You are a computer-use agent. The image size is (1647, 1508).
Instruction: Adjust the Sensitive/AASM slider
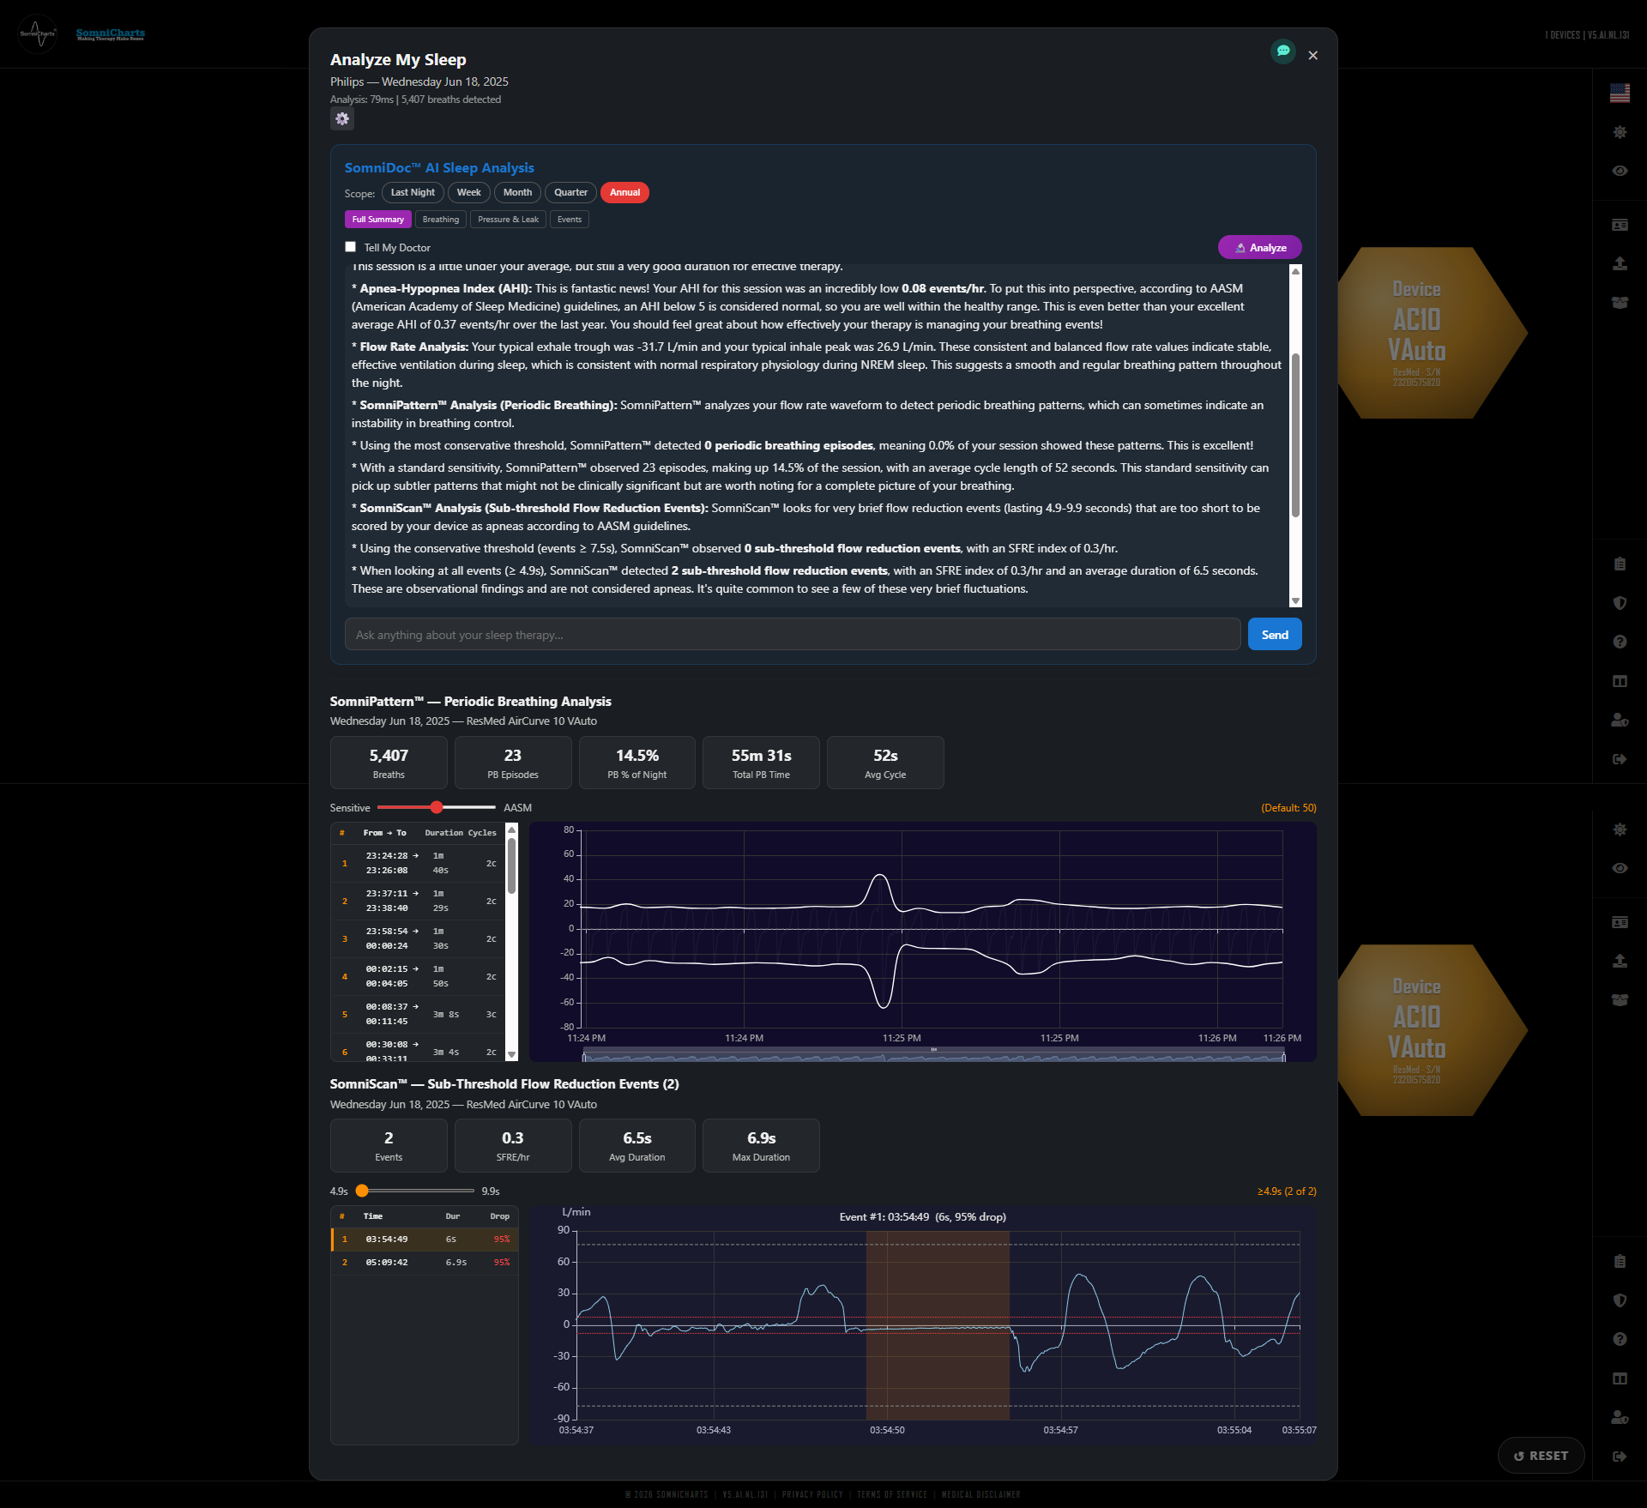click(437, 807)
